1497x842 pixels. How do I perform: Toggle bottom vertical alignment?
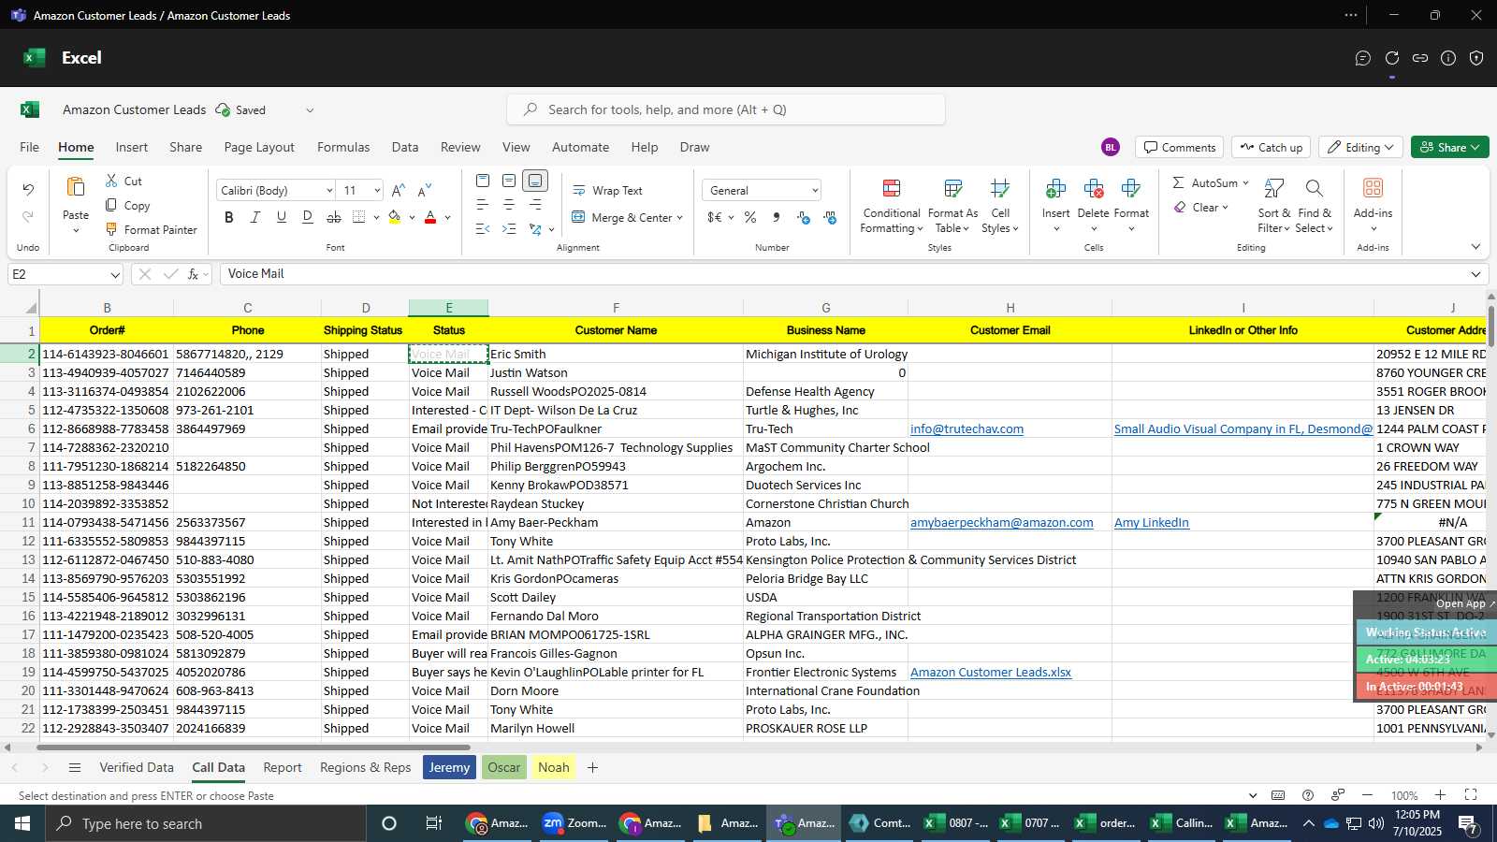pos(535,181)
